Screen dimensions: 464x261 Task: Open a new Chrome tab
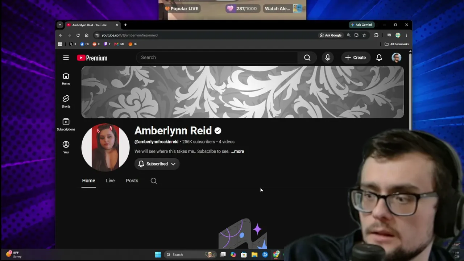click(125, 25)
